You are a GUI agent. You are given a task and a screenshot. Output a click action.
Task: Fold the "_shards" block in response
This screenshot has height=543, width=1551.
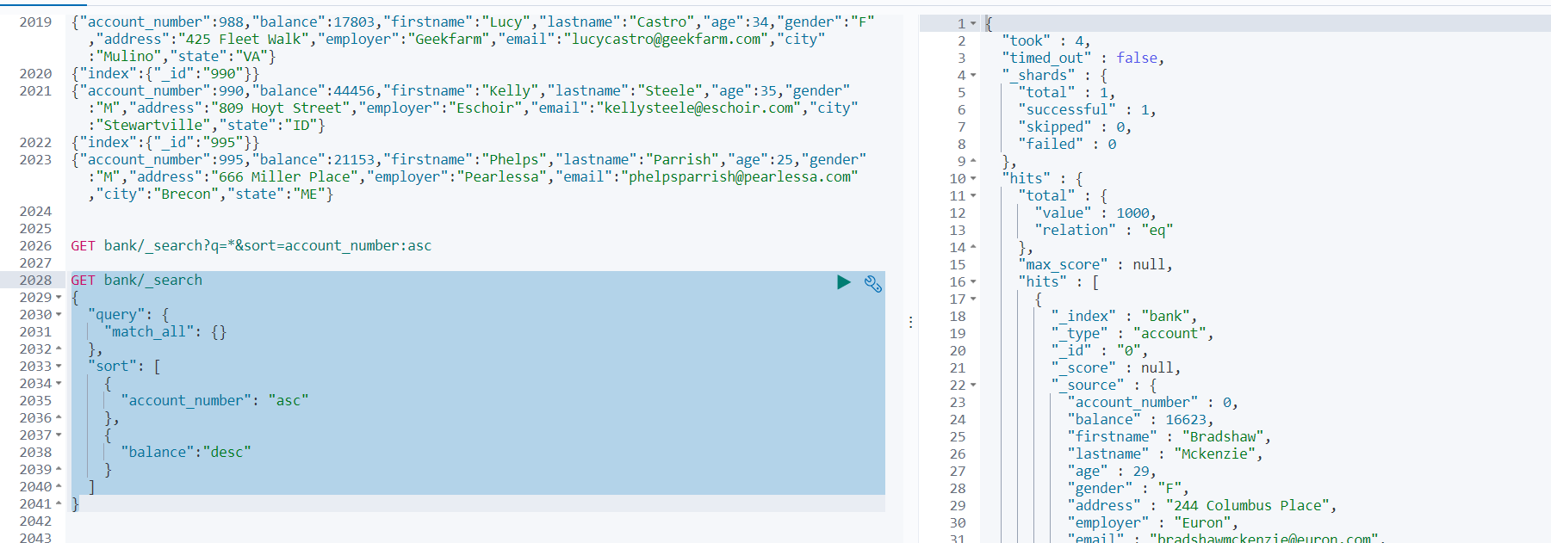pyautogui.click(x=973, y=76)
